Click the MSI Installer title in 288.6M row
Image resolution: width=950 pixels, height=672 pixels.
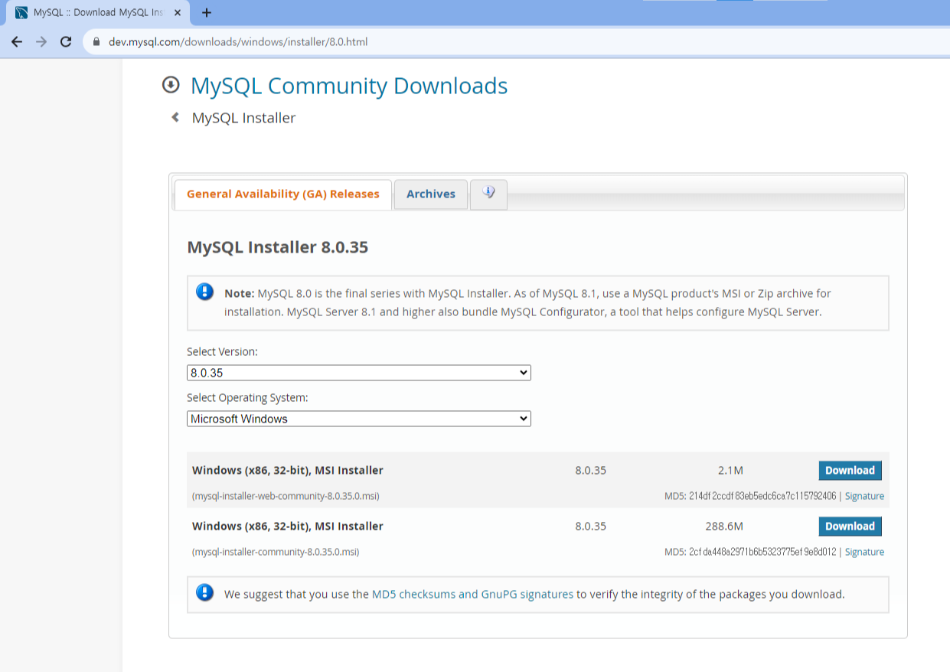[288, 526]
